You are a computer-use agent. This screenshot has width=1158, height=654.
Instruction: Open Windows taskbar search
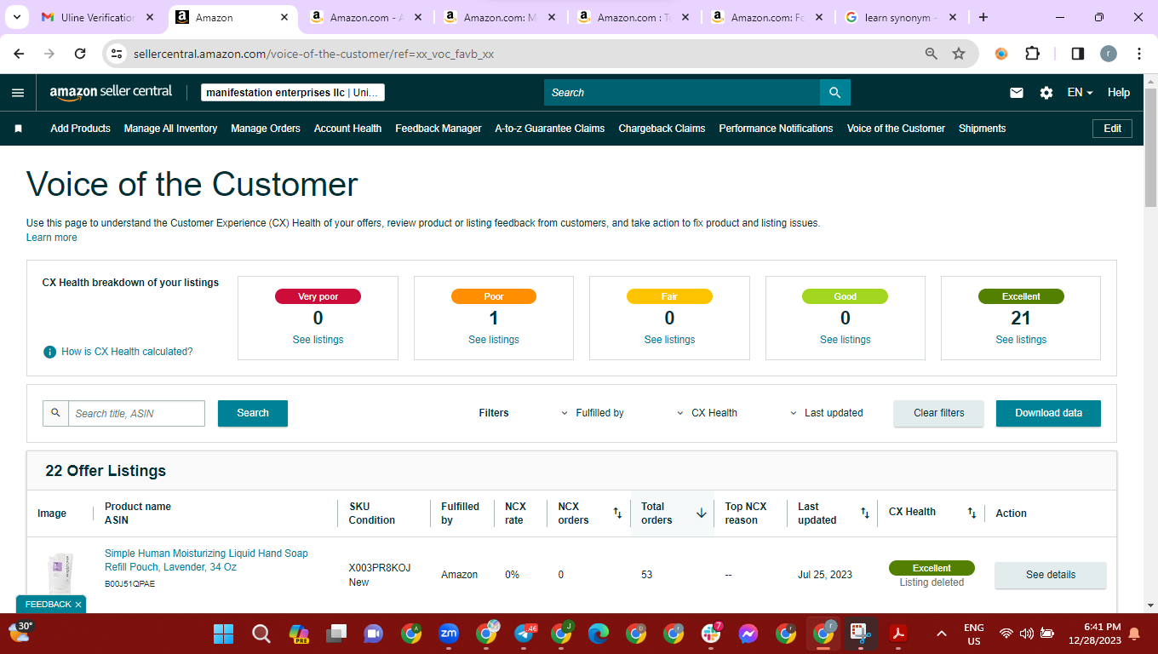click(261, 634)
